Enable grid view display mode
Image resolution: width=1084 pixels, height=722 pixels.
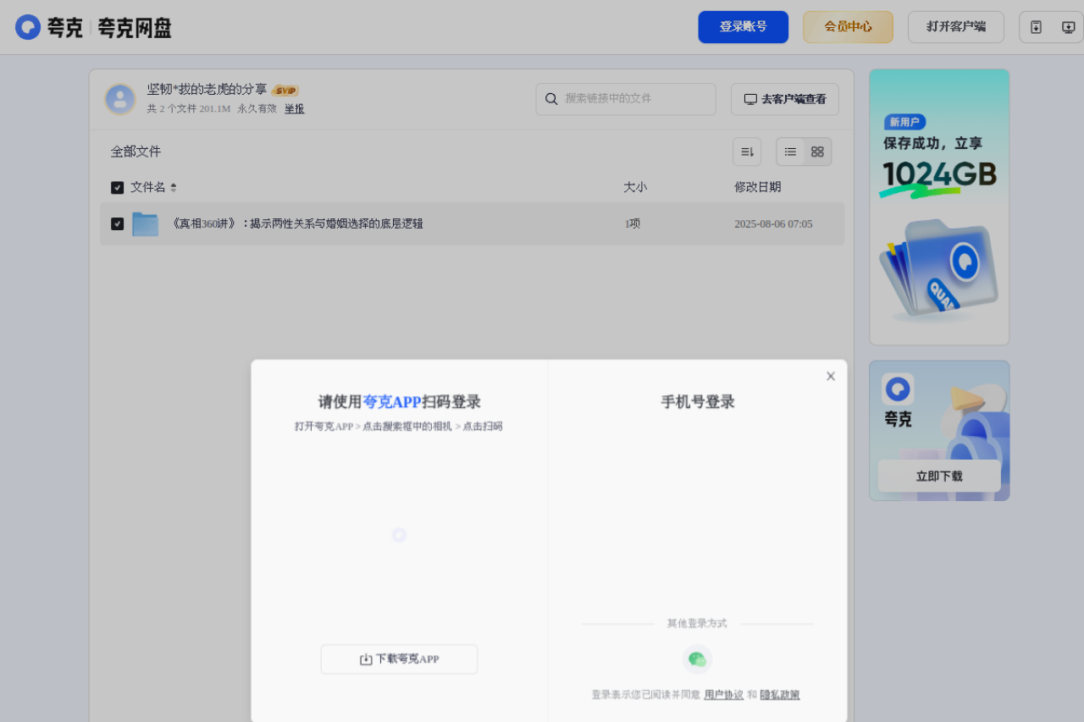[816, 152]
